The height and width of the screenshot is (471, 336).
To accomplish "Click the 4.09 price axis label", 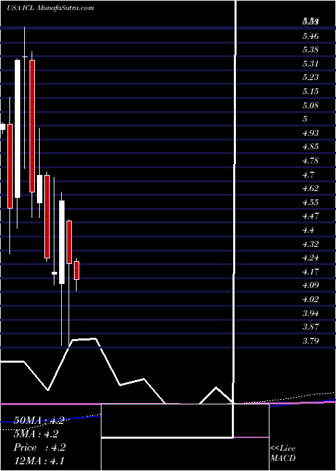I will coord(310,285).
